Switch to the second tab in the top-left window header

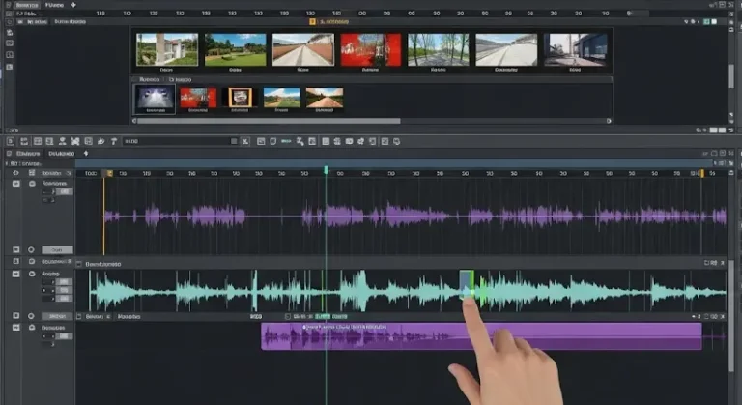(54, 5)
